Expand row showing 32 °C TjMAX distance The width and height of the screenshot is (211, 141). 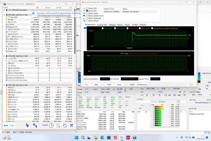[x=6, y=61]
